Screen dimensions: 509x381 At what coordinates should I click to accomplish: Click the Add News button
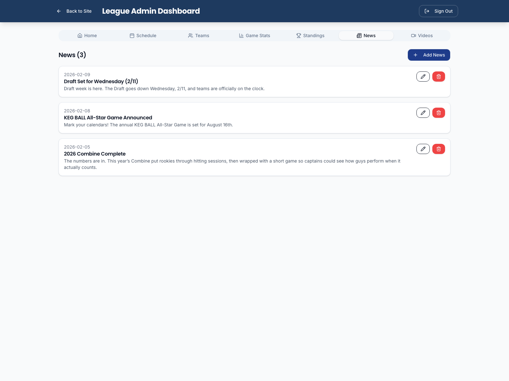coord(429,55)
